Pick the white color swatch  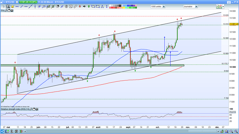[x=110, y=6]
